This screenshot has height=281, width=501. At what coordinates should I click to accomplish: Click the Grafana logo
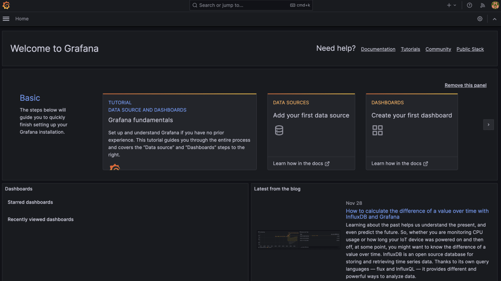click(x=5, y=5)
